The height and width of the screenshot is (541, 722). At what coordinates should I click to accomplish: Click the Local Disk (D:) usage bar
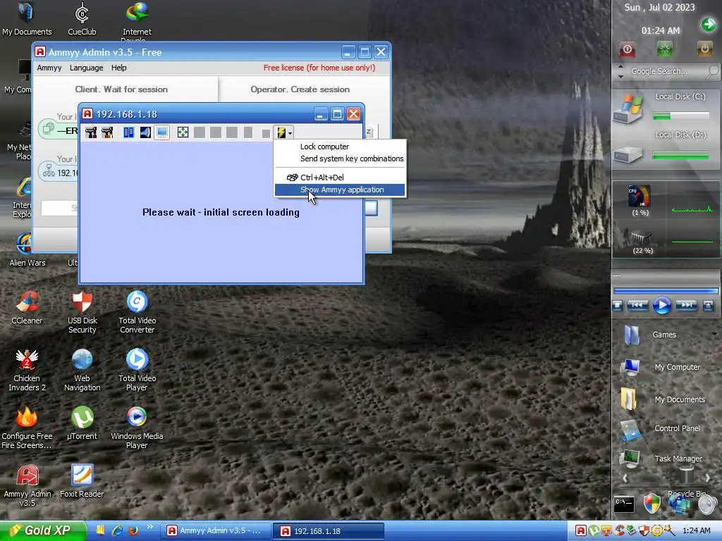point(680,156)
